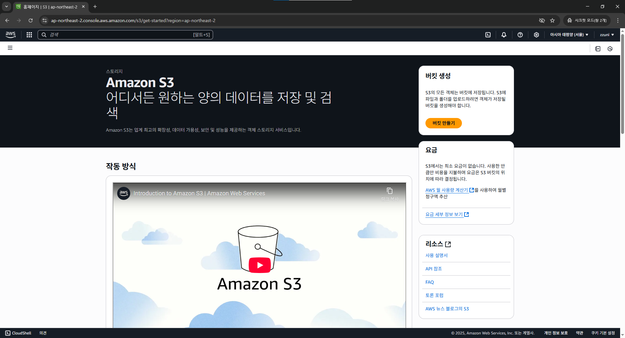Copy the video link with 링크 복사 icon
The image size is (625, 338).
click(390, 194)
